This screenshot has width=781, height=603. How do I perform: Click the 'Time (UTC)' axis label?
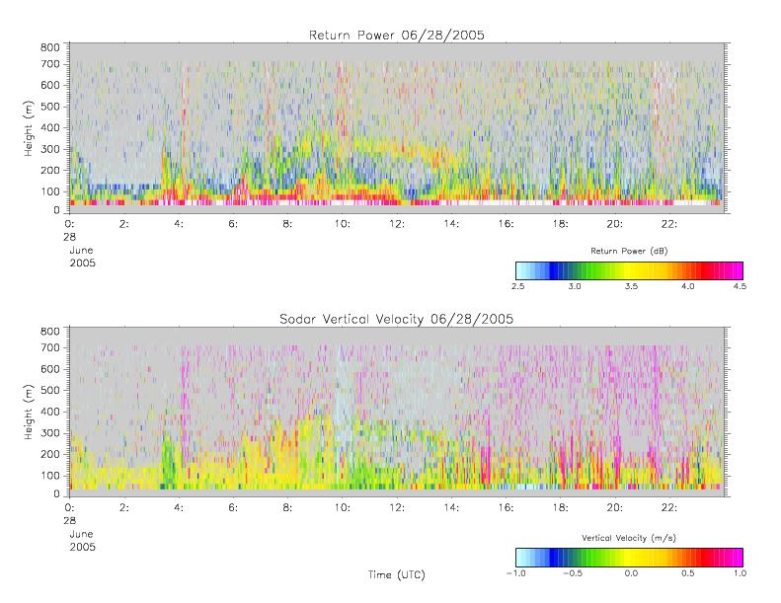[397, 574]
